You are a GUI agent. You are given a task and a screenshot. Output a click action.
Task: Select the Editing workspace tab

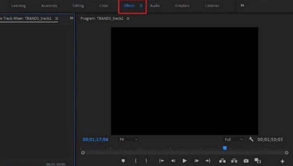click(x=78, y=6)
